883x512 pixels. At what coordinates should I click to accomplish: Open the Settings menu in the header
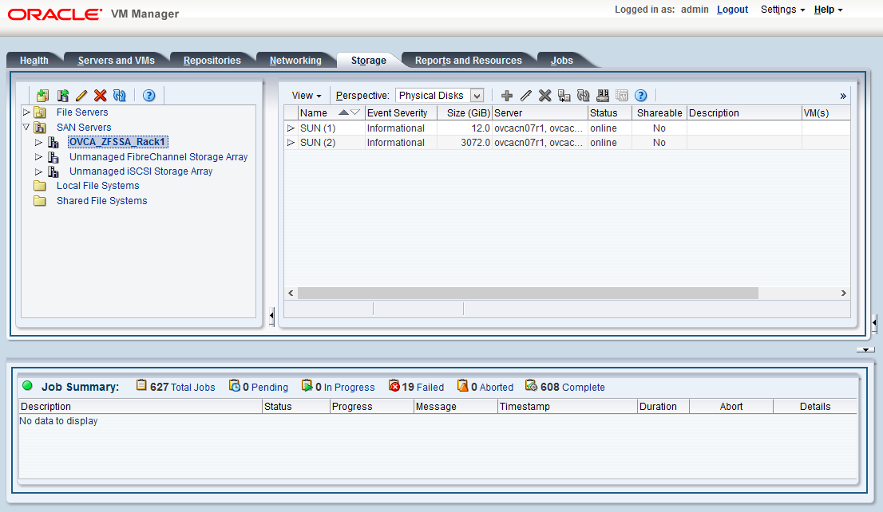tap(778, 10)
